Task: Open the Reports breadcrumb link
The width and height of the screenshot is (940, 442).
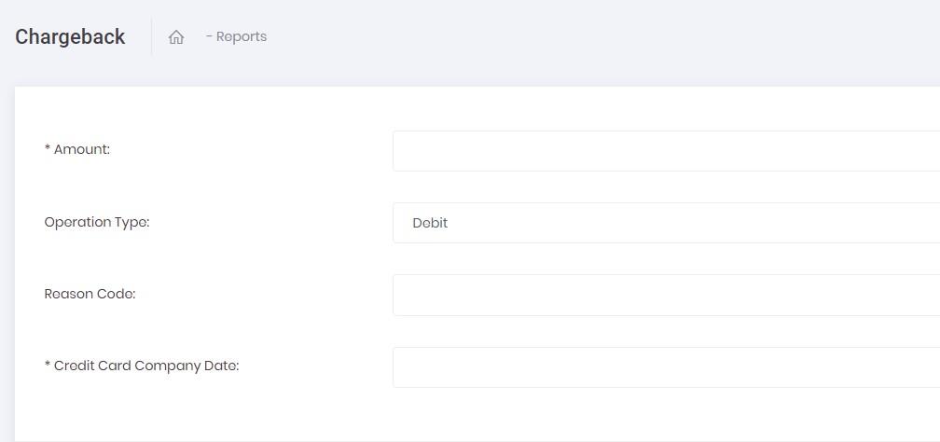Action: pos(241,37)
